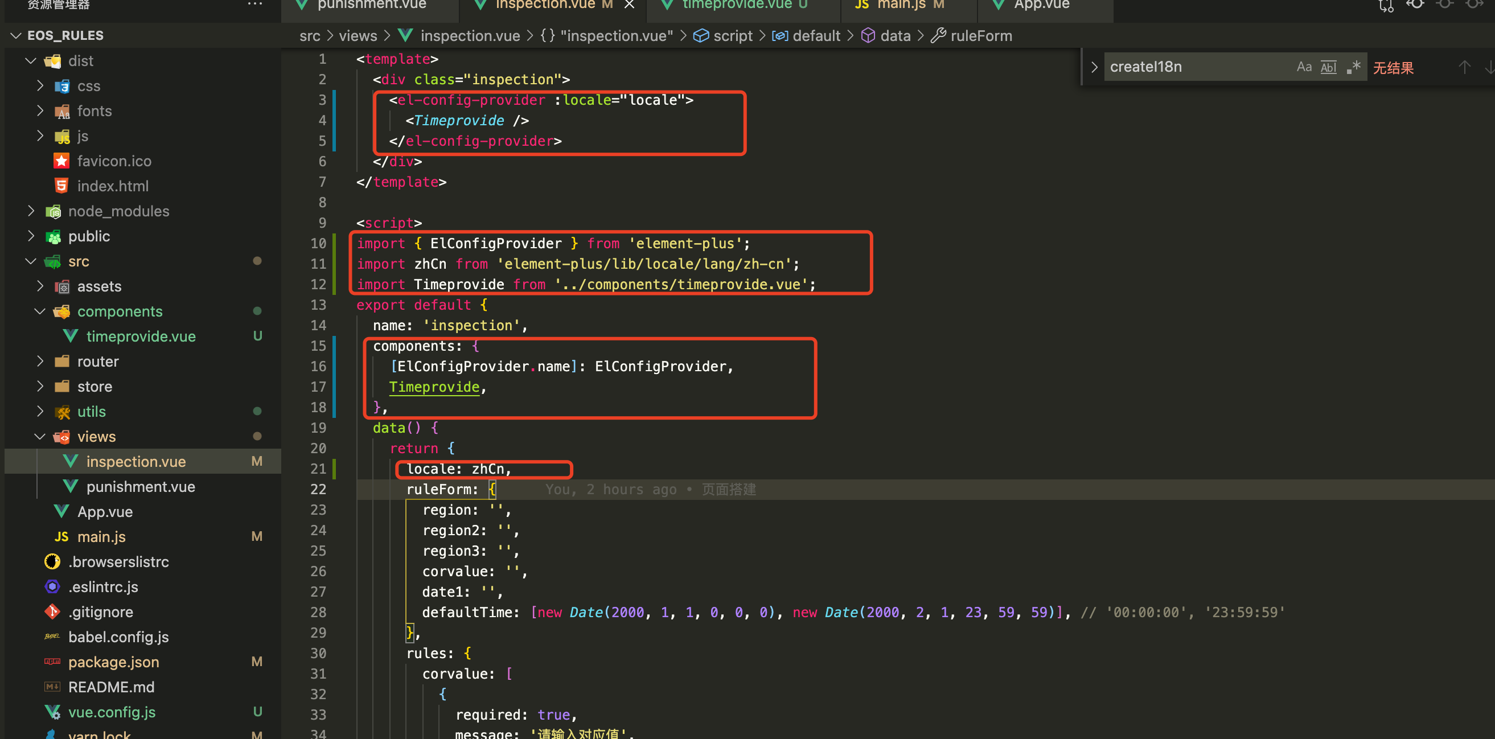The width and height of the screenshot is (1495, 739).
Task: Open package.json file from explorer
Action: pos(114,662)
